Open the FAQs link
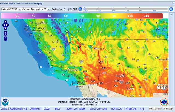The width and height of the screenshot is (175, 112). point(58,109)
